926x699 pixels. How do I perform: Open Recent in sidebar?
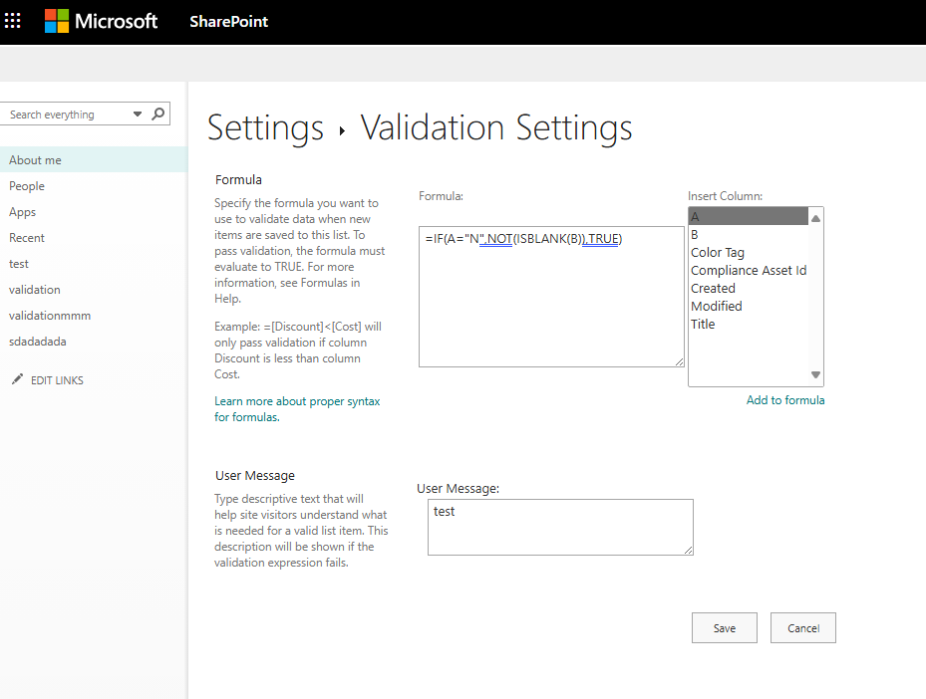coord(27,238)
